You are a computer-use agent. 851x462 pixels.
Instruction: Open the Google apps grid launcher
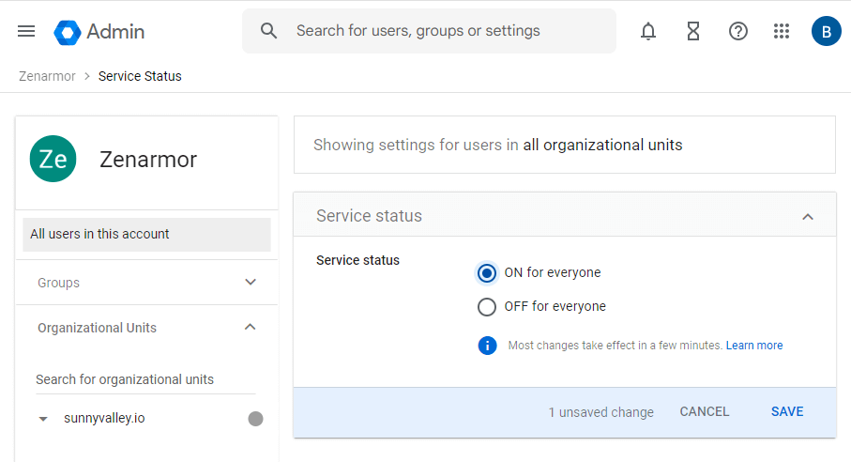pyautogui.click(x=782, y=31)
